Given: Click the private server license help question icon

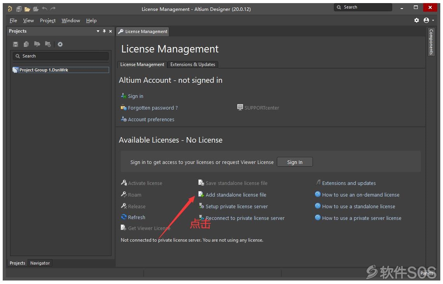Looking at the screenshot, I should pos(318,217).
